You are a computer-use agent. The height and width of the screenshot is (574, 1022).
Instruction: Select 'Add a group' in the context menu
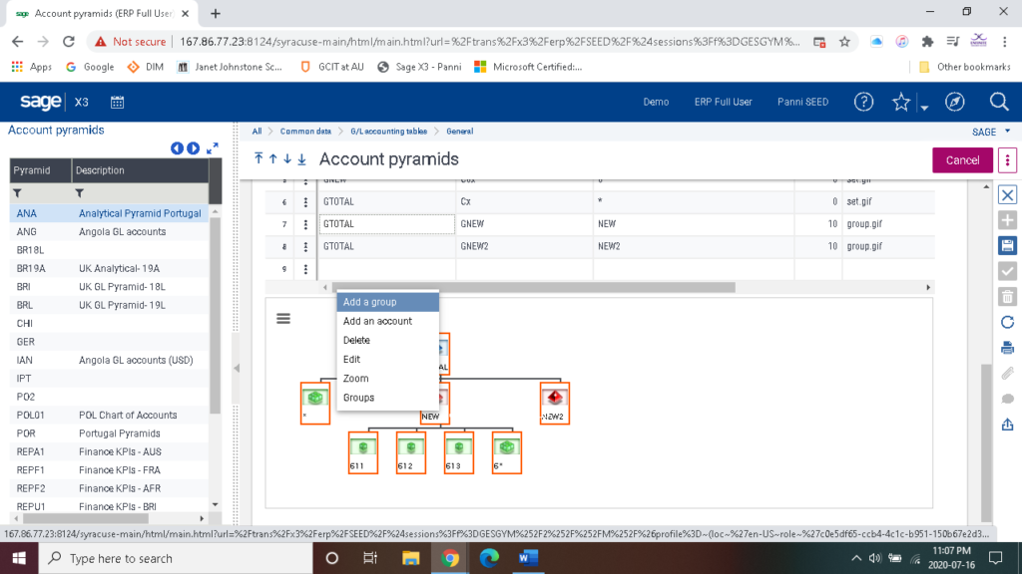click(x=372, y=301)
